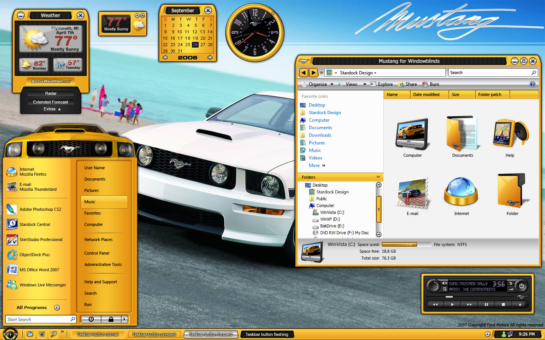Viewport: 545px width, 340px height.
Task: Open Radar in weather widget
Action: click(x=51, y=93)
